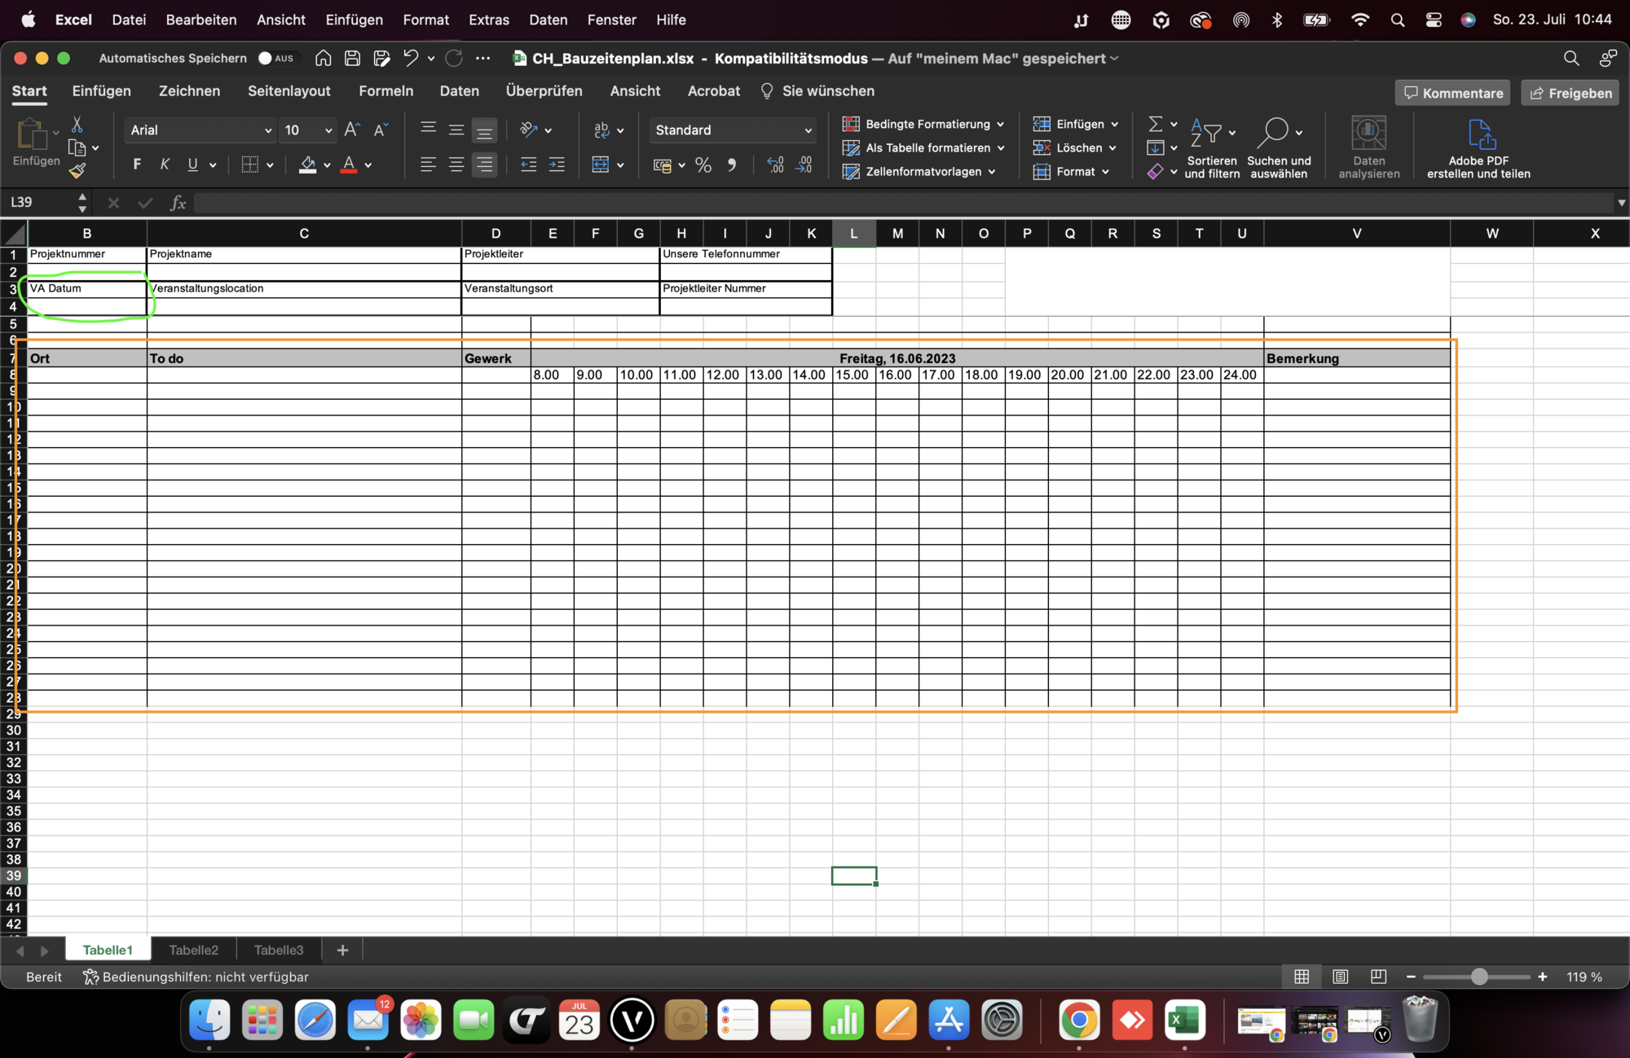The image size is (1630, 1058).
Task: Align text left
Action: pyautogui.click(x=428, y=165)
